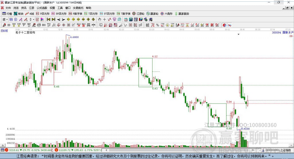Image resolution: width=294 pixels, height=159 pixels.
Task: Open the 行情 quotes view
Action: pyautogui.click(x=7, y=14)
